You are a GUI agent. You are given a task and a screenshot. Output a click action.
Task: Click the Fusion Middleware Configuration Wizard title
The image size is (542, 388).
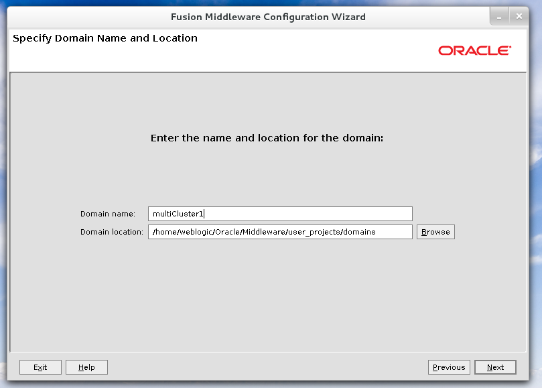click(x=268, y=17)
